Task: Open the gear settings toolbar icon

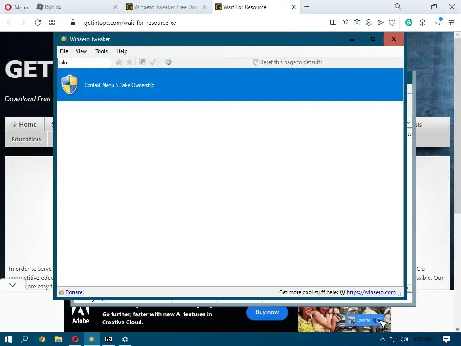Action: (x=168, y=62)
